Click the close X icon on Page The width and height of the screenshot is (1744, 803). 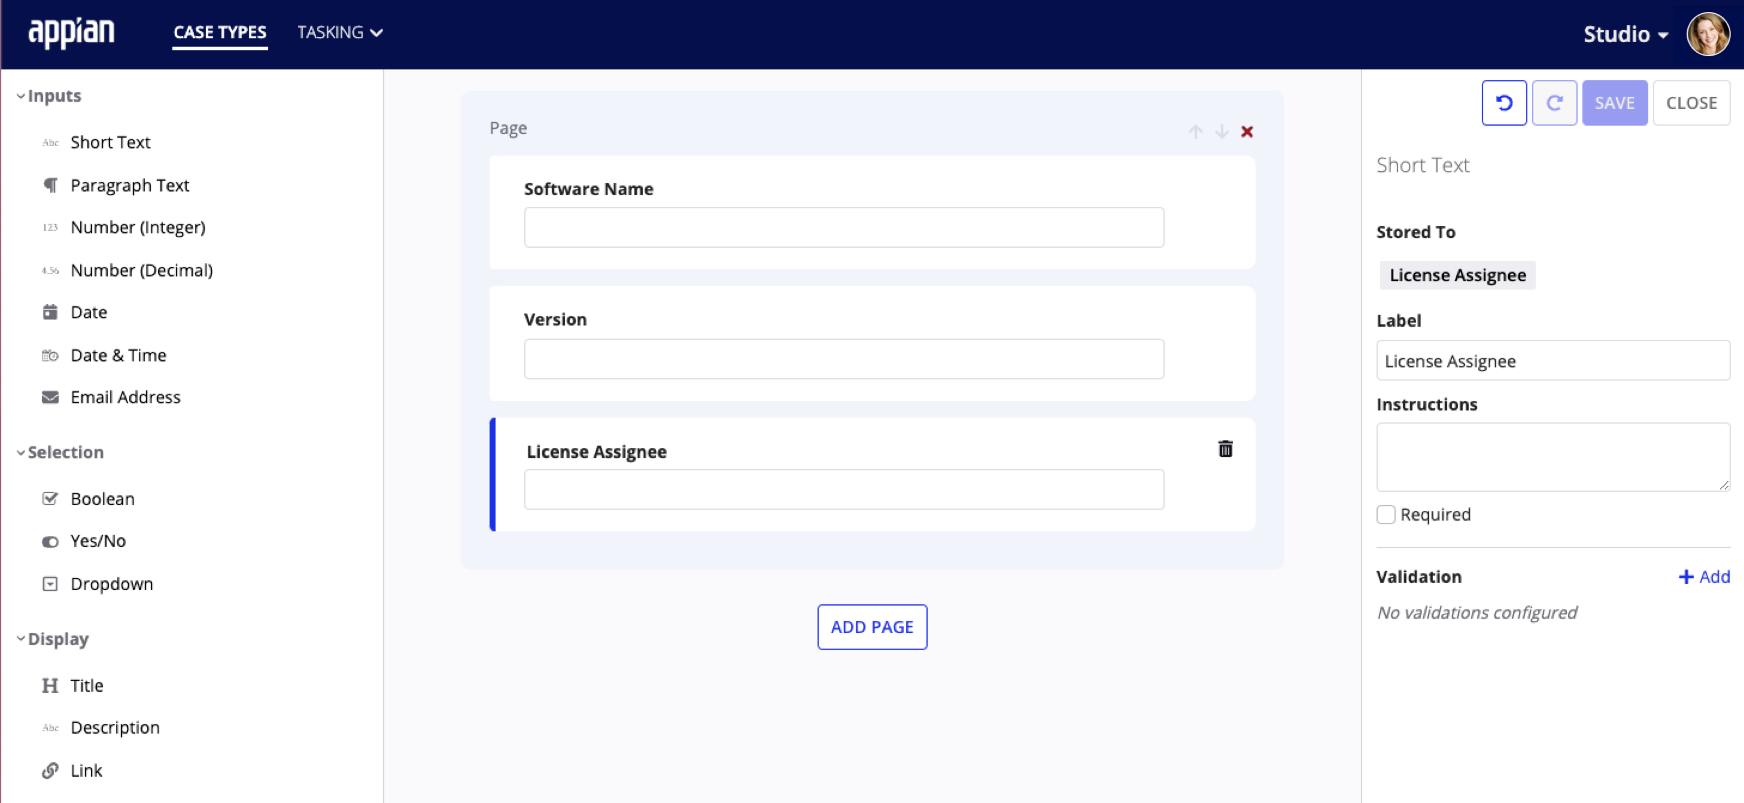(1249, 131)
